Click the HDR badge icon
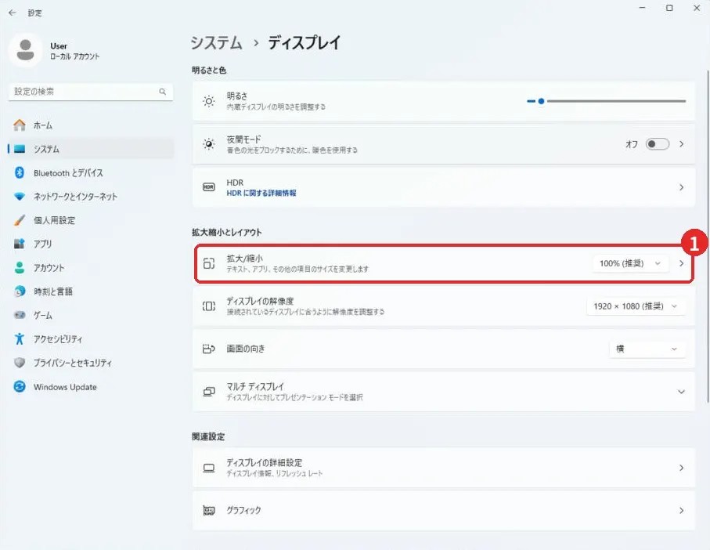The height and width of the screenshot is (550, 710). coord(209,187)
